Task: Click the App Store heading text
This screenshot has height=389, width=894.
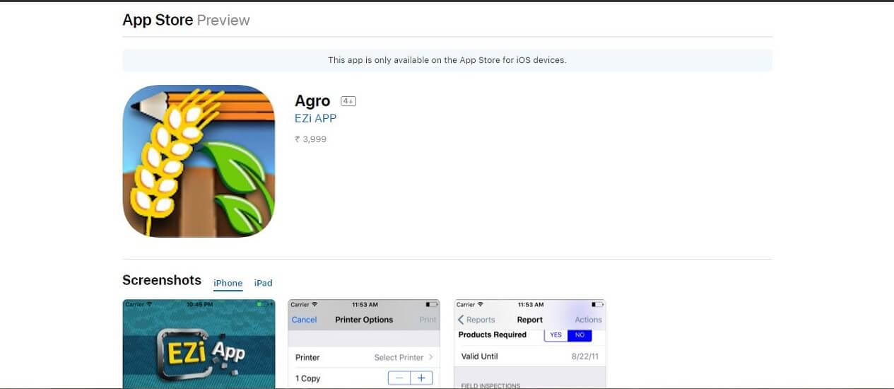Action: 158,21
